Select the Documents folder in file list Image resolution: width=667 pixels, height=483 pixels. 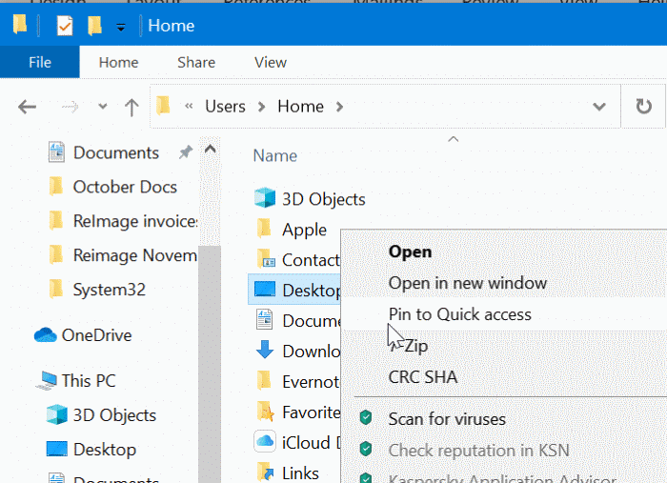coord(312,321)
